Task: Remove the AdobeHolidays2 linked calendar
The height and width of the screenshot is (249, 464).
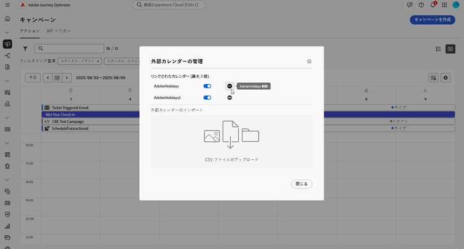Action: (230, 97)
